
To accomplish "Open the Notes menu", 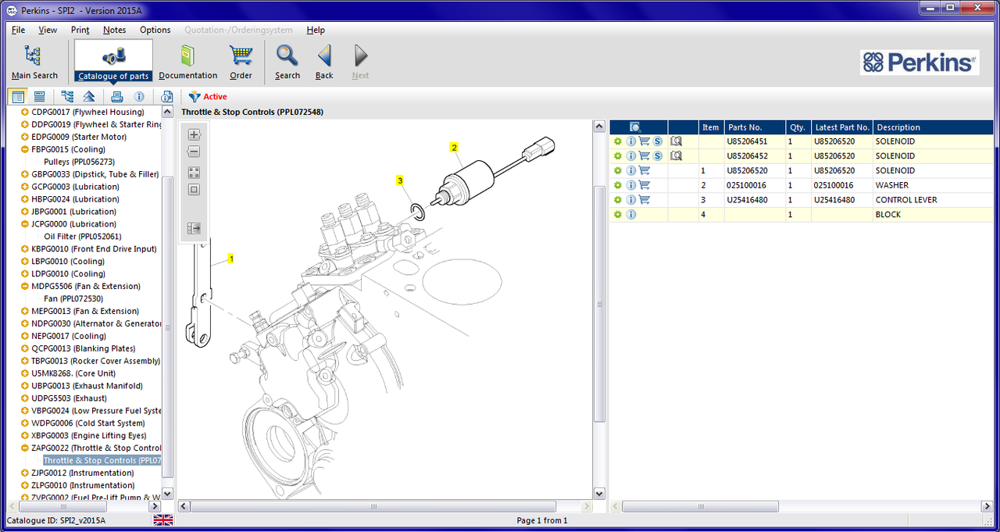I will tap(114, 30).
